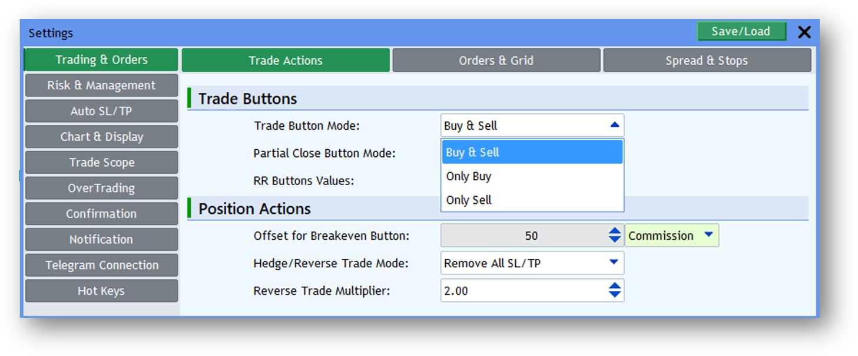Click the Position Actions section header
Viewport: 858px width, 356px height.
click(x=254, y=209)
